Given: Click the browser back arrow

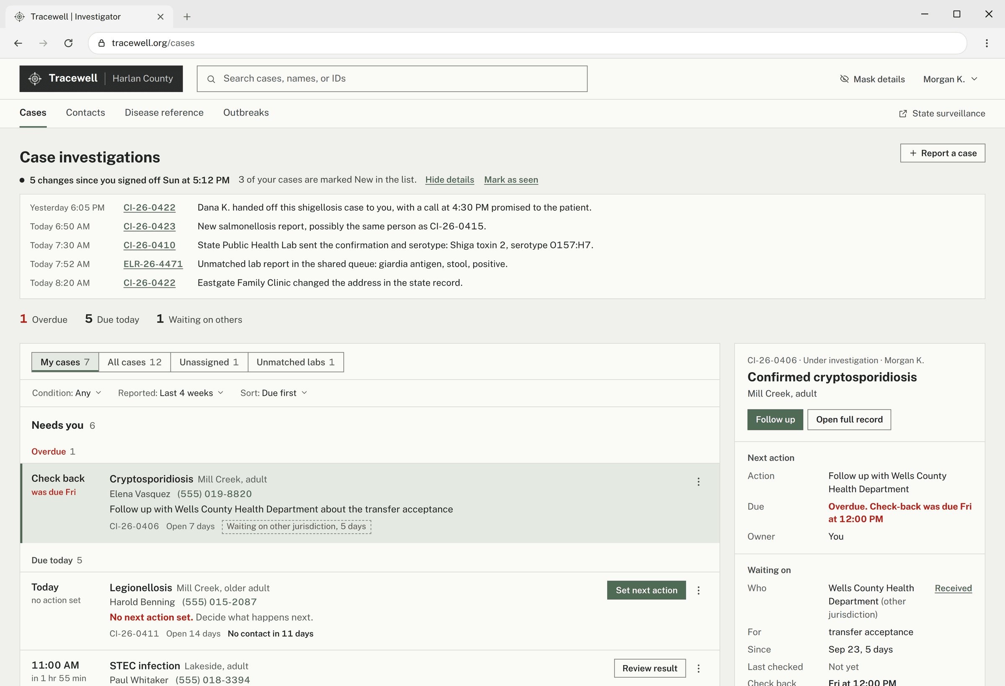Looking at the screenshot, I should [18, 43].
